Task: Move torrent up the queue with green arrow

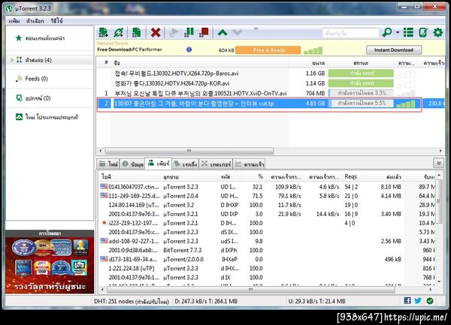Action: [222, 32]
